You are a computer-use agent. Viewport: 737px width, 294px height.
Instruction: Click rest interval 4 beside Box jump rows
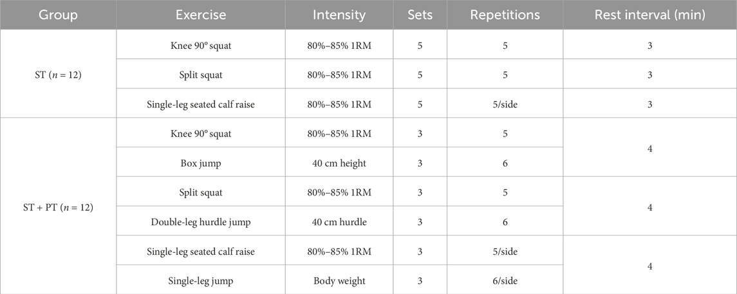649,149
